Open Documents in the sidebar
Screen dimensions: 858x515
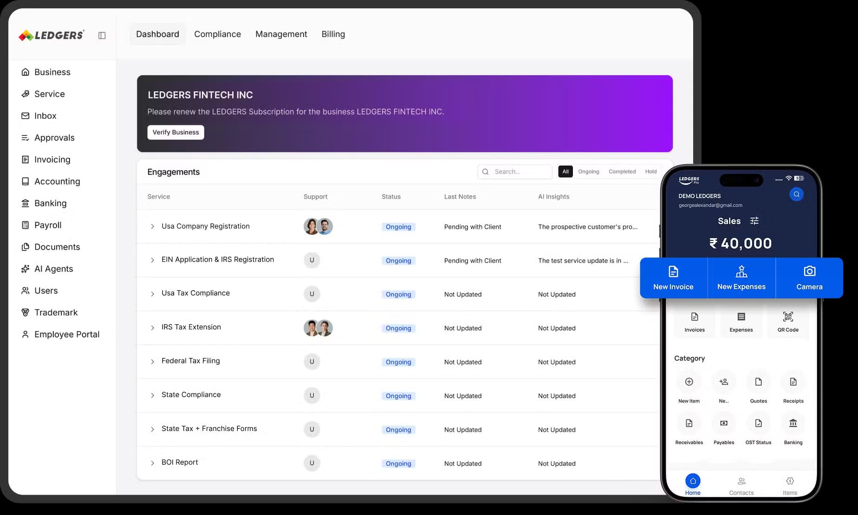click(x=51, y=246)
